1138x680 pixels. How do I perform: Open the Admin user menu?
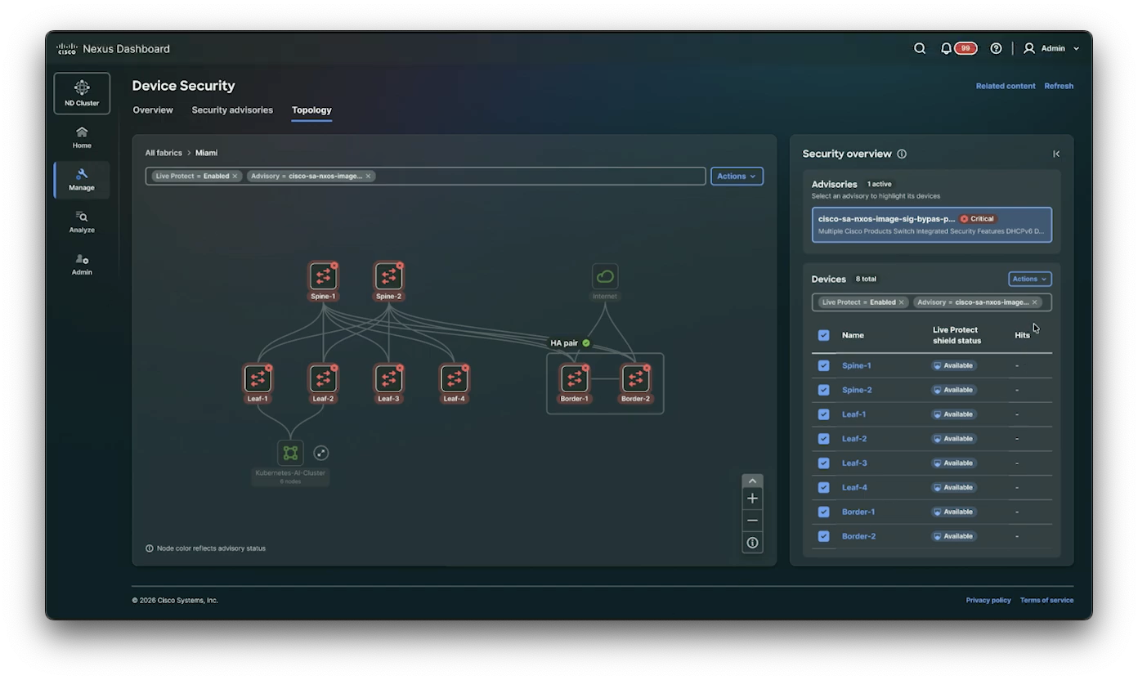[1051, 48]
